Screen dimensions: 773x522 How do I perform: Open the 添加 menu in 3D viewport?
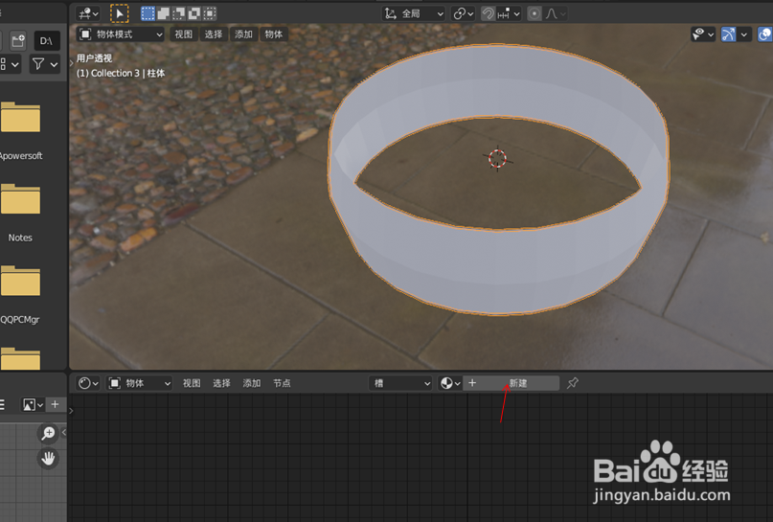243,34
